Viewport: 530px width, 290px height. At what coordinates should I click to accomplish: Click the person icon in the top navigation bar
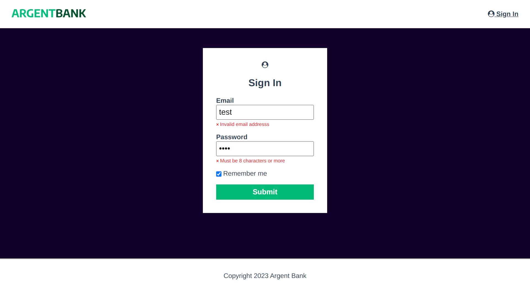point(491,14)
